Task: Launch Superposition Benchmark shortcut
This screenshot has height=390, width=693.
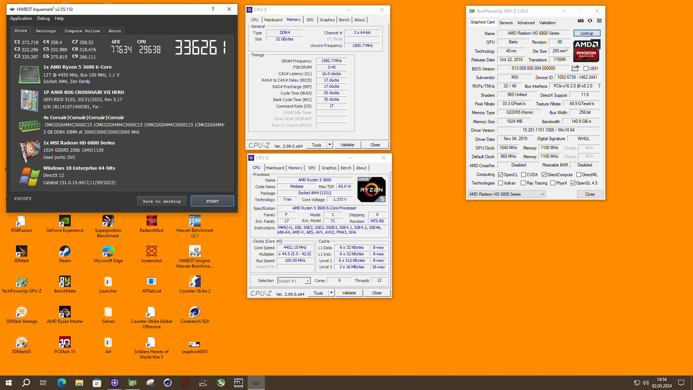Action: click(108, 226)
